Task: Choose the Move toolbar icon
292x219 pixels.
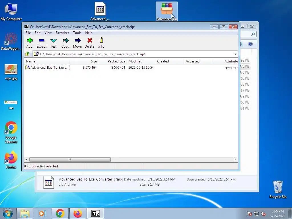Action: click(x=77, y=43)
